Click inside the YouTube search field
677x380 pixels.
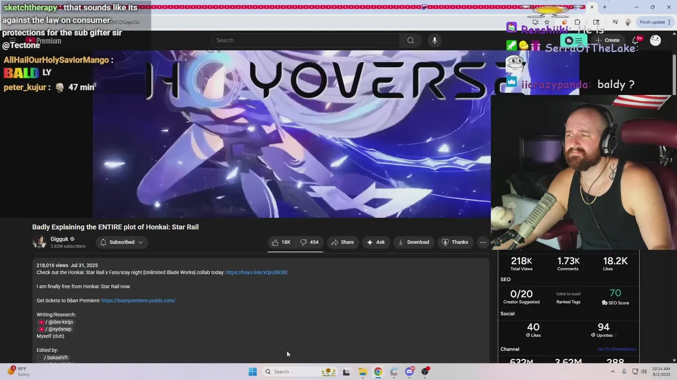[305, 40]
